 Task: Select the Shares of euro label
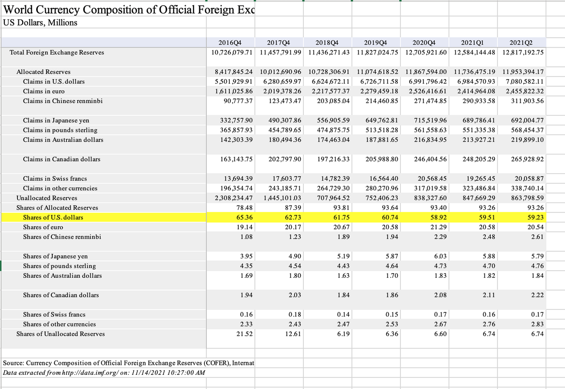tap(43, 227)
